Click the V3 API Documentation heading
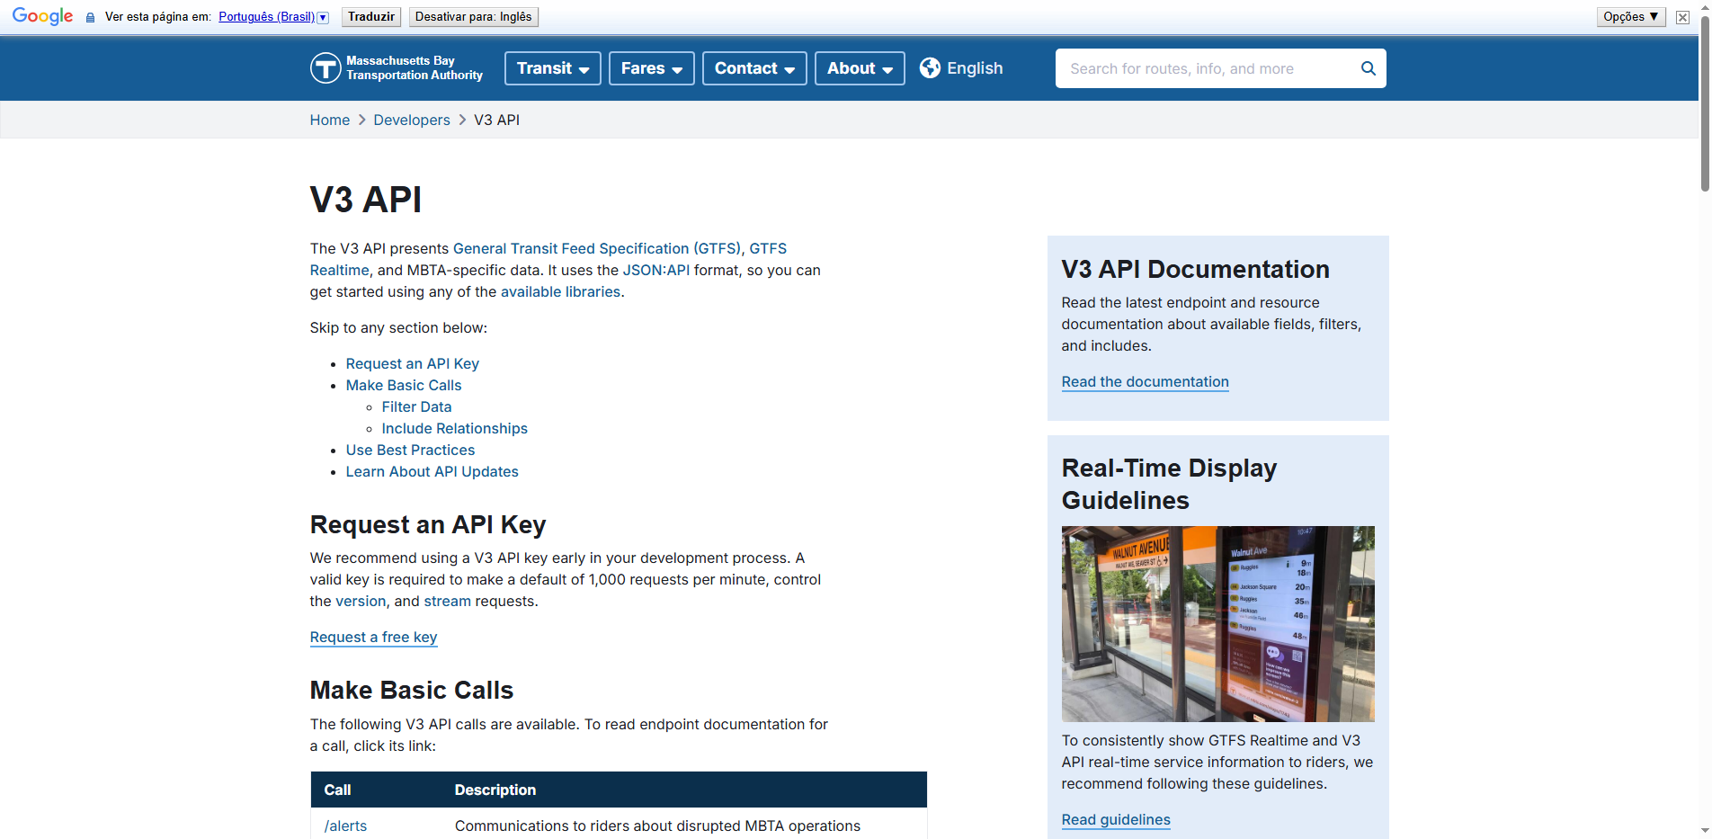This screenshot has width=1712, height=839. (x=1196, y=269)
